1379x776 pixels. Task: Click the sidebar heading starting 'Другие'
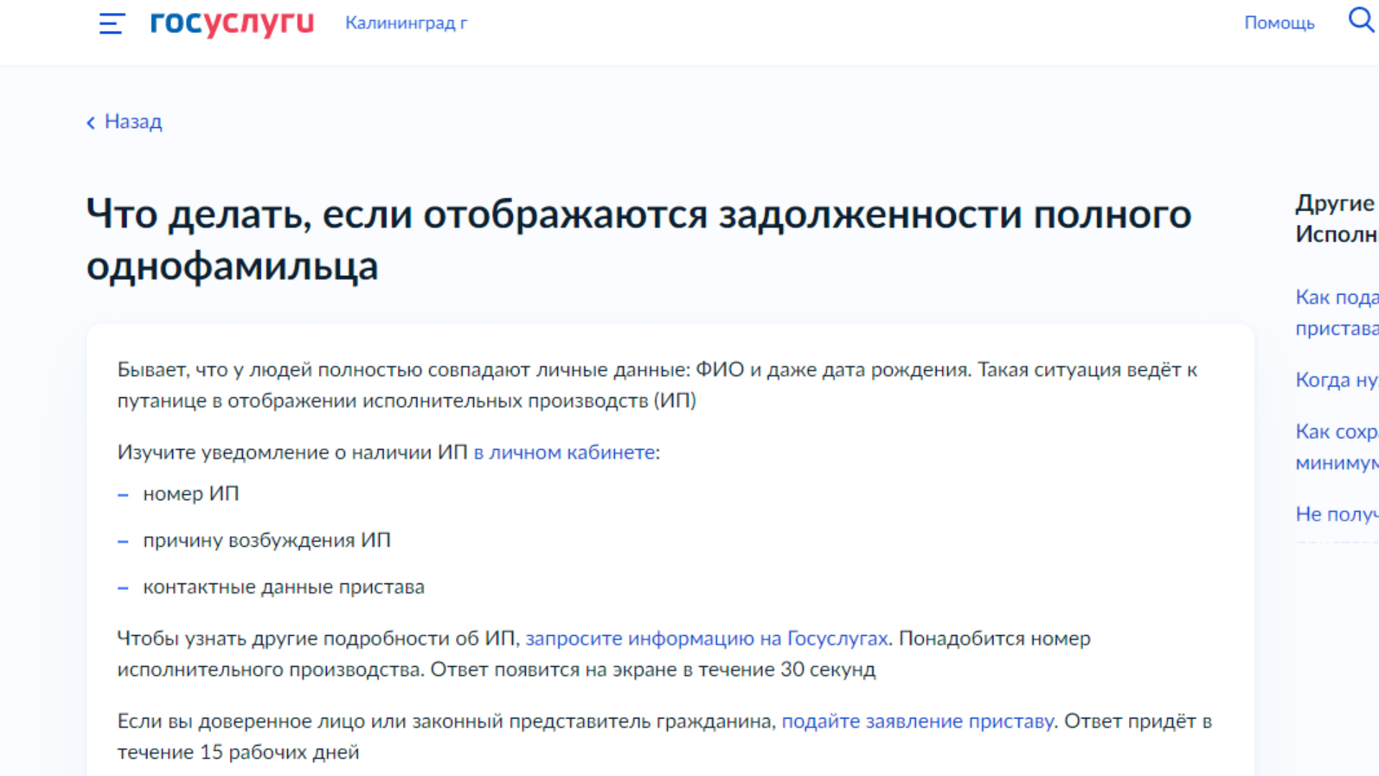point(1337,218)
